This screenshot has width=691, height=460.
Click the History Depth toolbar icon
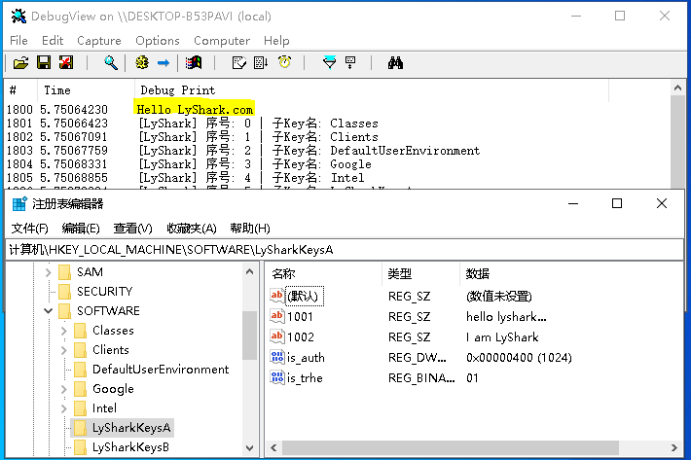tap(350, 63)
